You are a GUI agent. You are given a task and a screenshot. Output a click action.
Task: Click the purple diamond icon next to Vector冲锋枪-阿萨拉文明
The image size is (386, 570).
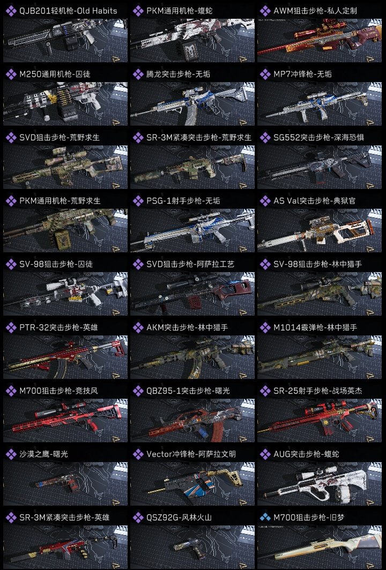coord(138,454)
